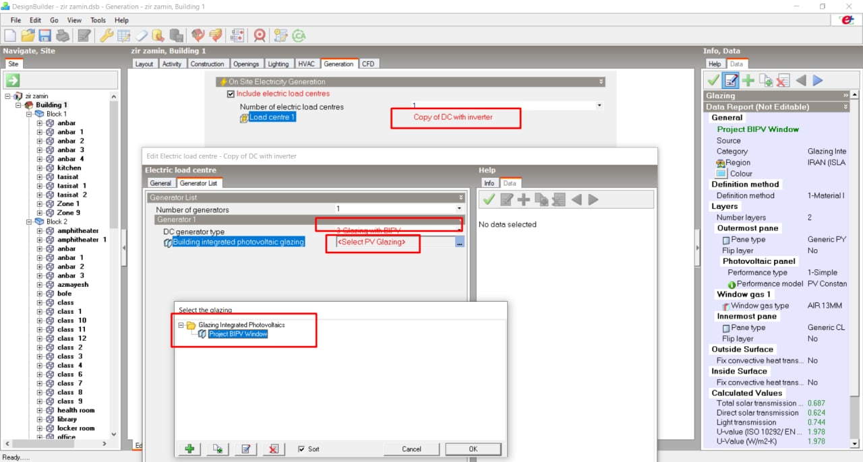Collapse the Building 1 tree node
Image resolution: width=863 pixels, height=462 pixels.
click(18, 105)
